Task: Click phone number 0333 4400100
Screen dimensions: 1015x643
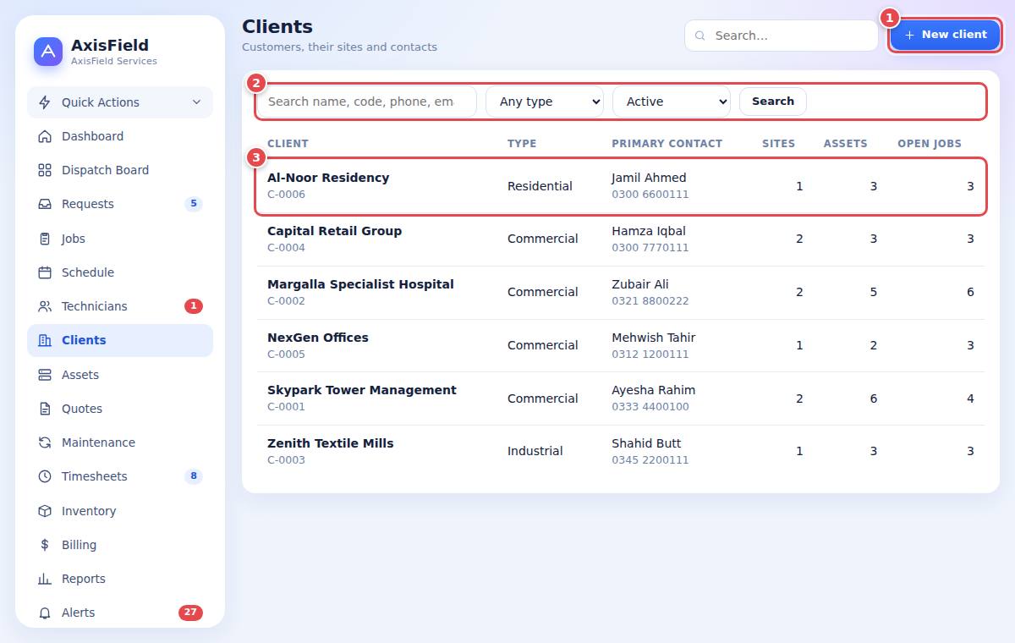Action: click(x=650, y=407)
